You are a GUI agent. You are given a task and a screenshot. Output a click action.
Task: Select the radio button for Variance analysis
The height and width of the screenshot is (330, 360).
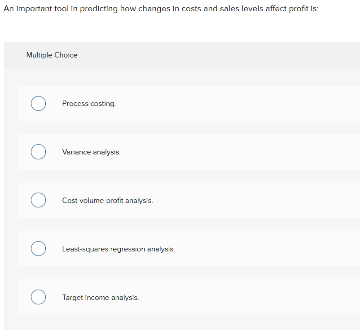(x=38, y=152)
